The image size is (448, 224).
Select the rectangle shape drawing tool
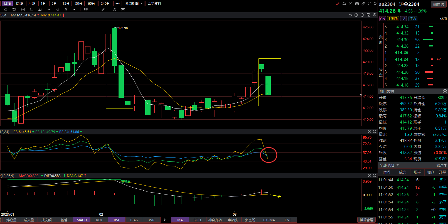point(14,9)
